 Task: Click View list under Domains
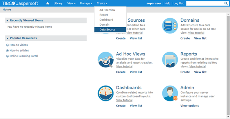200,38
